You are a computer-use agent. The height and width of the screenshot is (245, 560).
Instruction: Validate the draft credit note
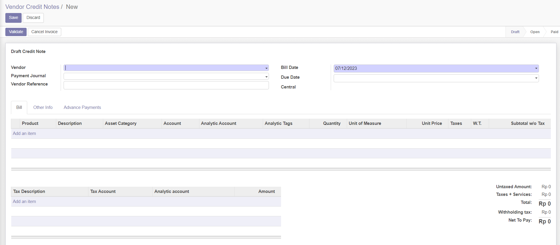(16, 32)
